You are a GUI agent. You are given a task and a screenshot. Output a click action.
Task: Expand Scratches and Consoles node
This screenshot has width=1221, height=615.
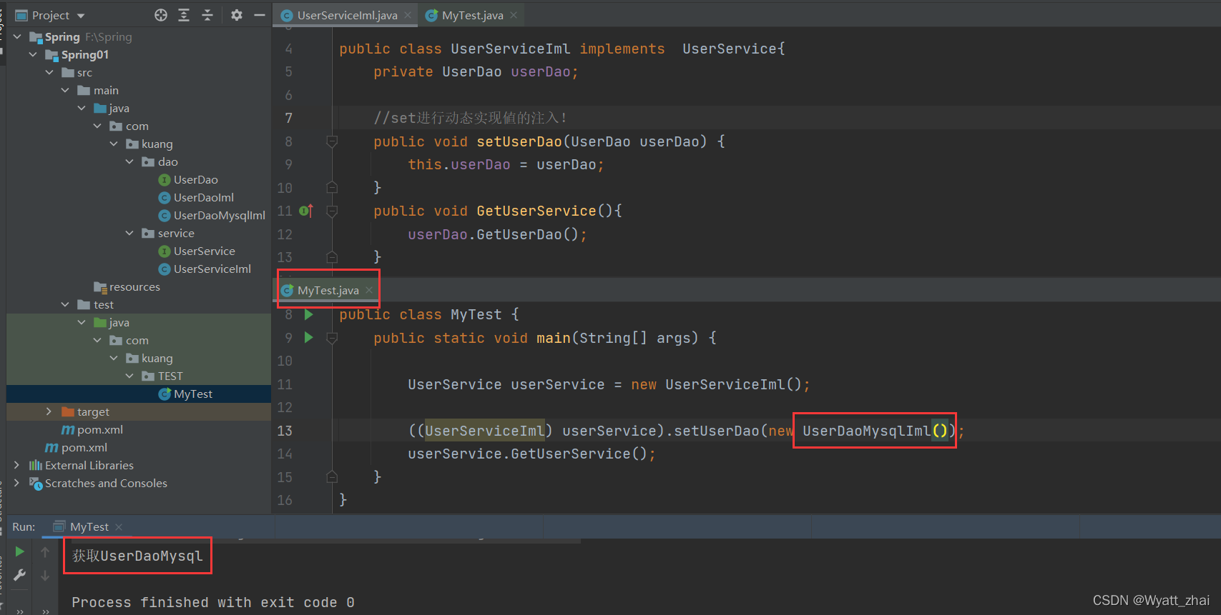pos(16,483)
